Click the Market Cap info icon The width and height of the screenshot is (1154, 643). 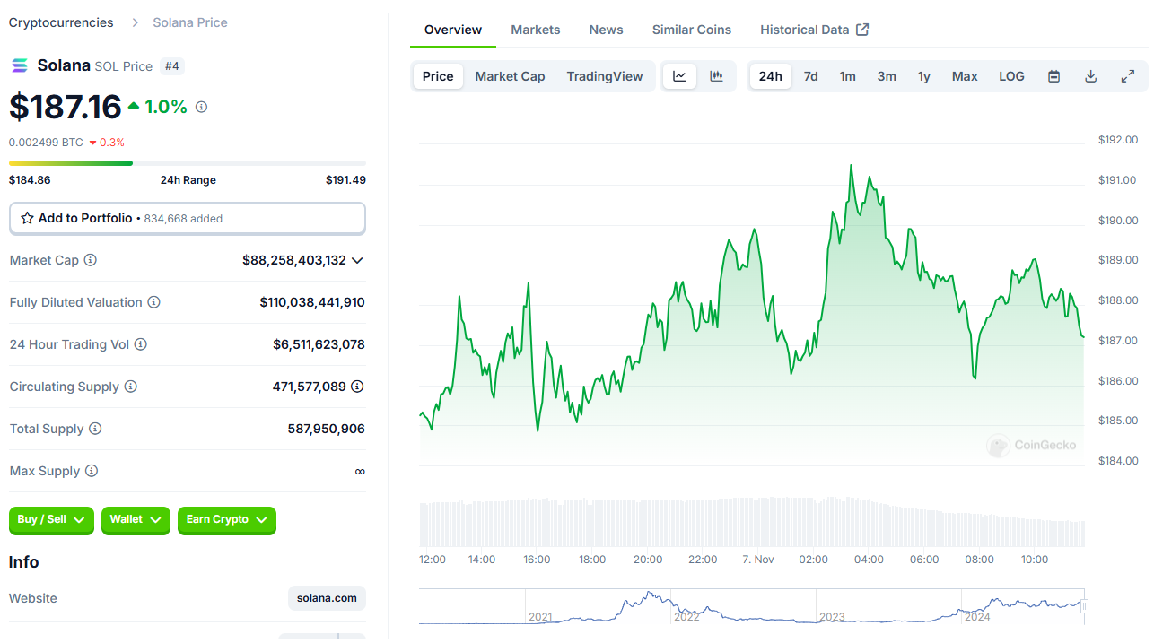[x=91, y=260]
